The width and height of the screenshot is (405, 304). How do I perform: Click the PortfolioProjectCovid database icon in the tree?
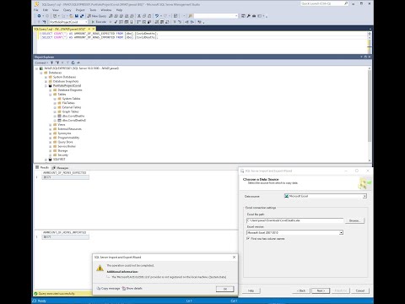(x=51, y=85)
